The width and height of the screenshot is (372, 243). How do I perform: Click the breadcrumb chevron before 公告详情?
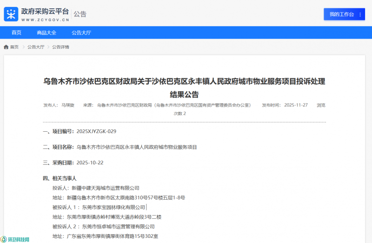48,47
